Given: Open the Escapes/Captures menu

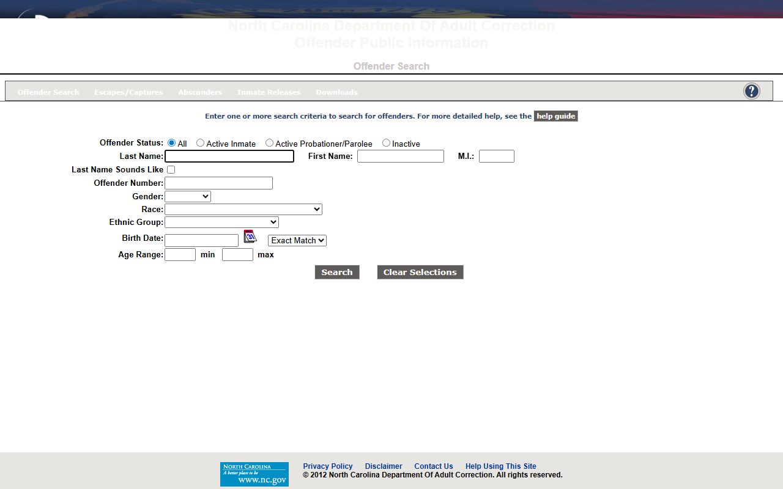Looking at the screenshot, I should [128, 92].
